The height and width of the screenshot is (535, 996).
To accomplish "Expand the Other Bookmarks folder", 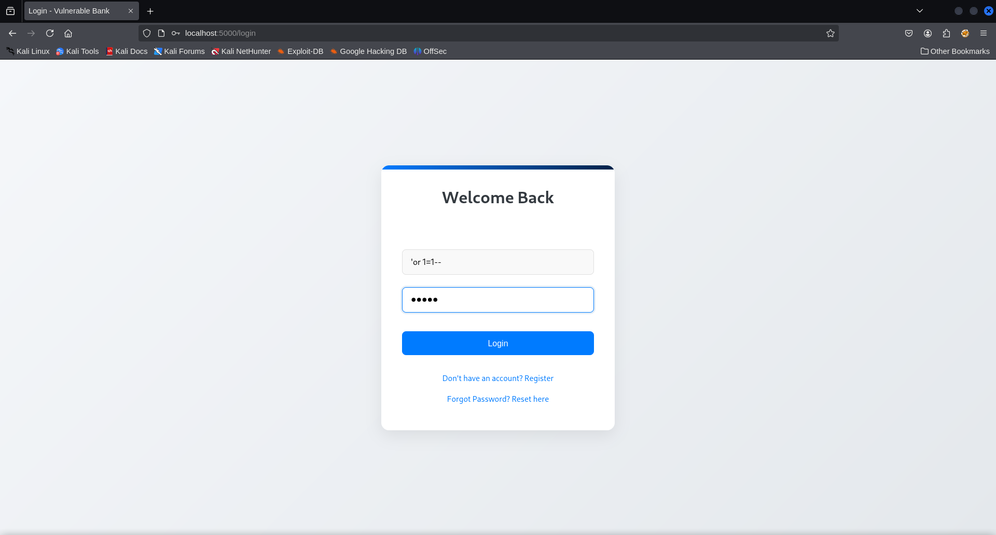I will coord(955,51).
